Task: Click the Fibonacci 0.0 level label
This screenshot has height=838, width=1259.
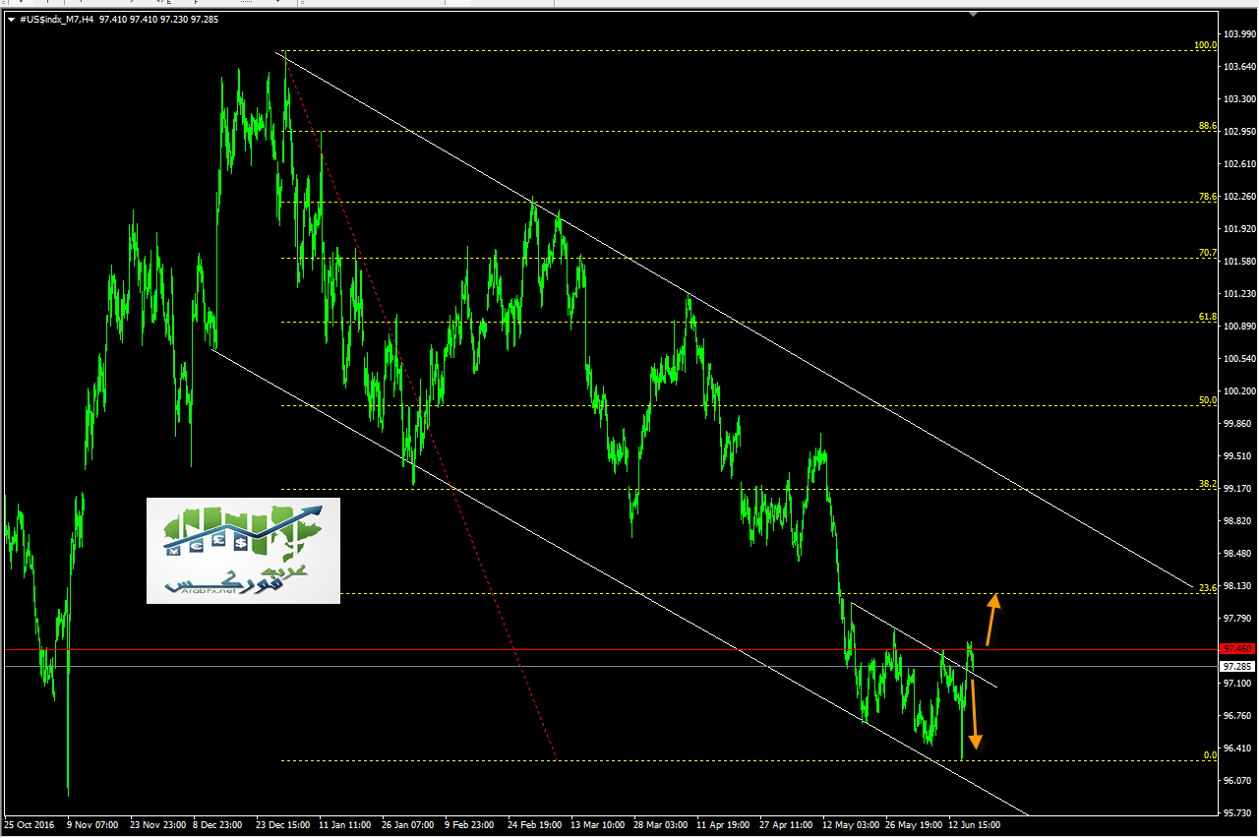Action: point(1211,755)
